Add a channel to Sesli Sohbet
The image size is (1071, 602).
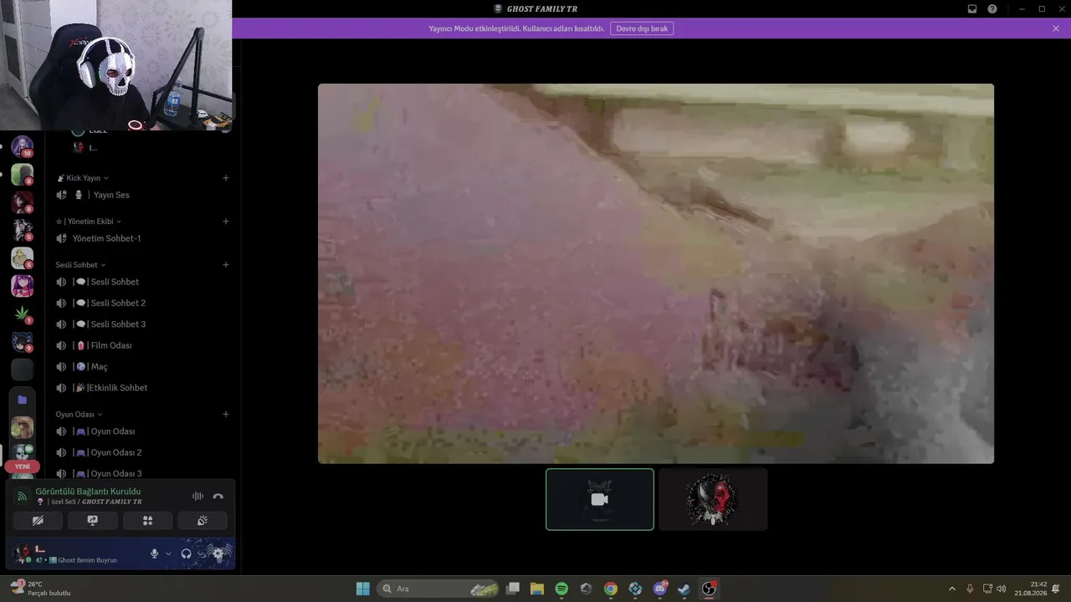pos(226,265)
